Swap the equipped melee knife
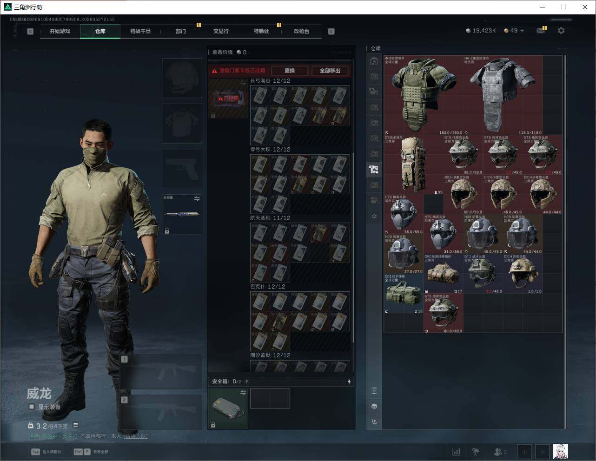 pyautogui.click(x=197, y=198)
